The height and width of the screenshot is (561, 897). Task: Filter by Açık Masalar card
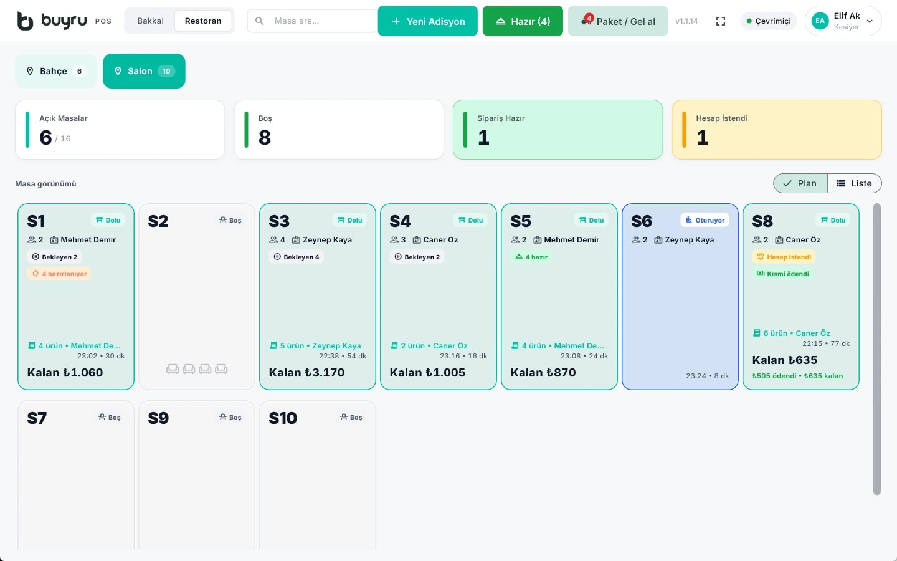tap(120, 130)
